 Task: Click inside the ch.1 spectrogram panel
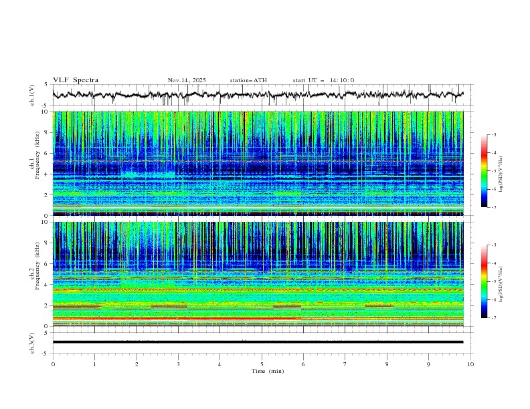(258, 163)
